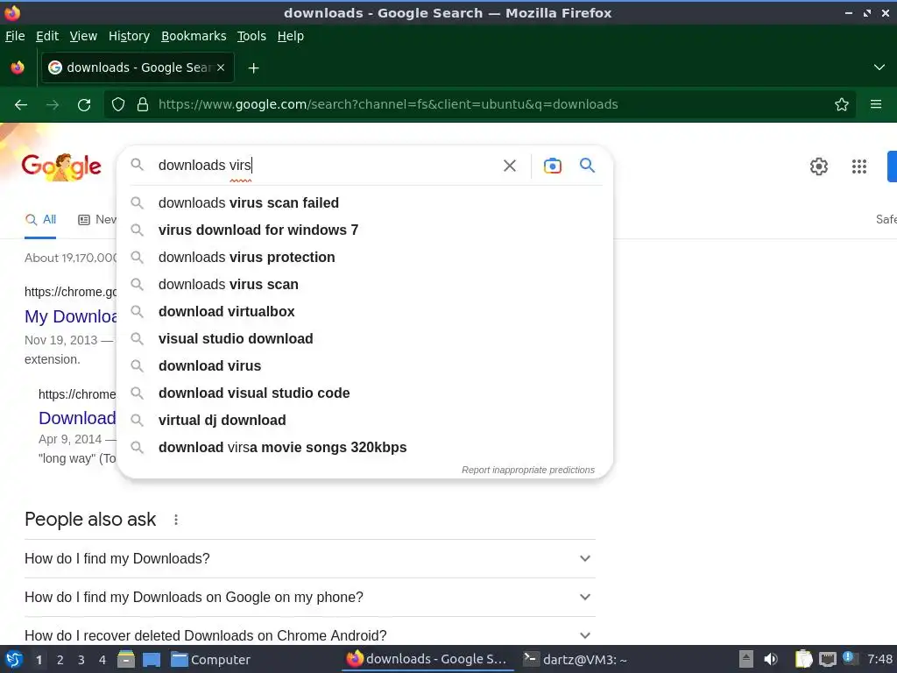Choose 'virtual dj download' suggestion
Screen dimensions: 897x673
(x=365, y=421)
